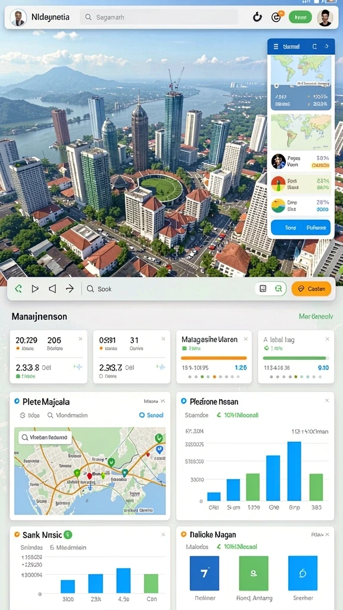The width and height of the screenshot is (343, 610).
Task: Click the green icon in toolbar toggle
Action: coord(279,289)
